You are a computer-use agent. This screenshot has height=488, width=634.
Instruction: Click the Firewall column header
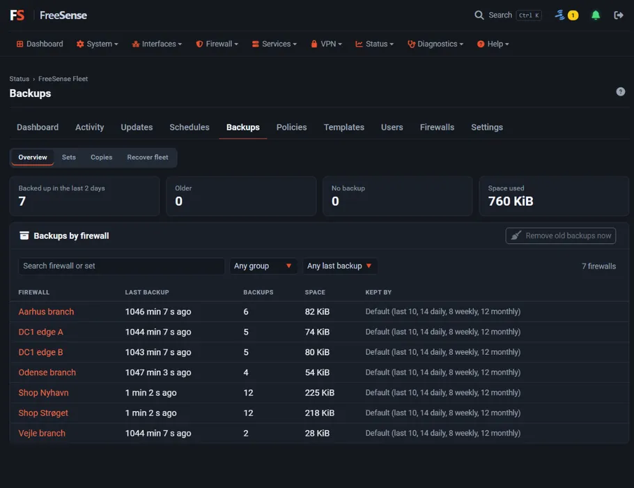click(x=34, y=292)
